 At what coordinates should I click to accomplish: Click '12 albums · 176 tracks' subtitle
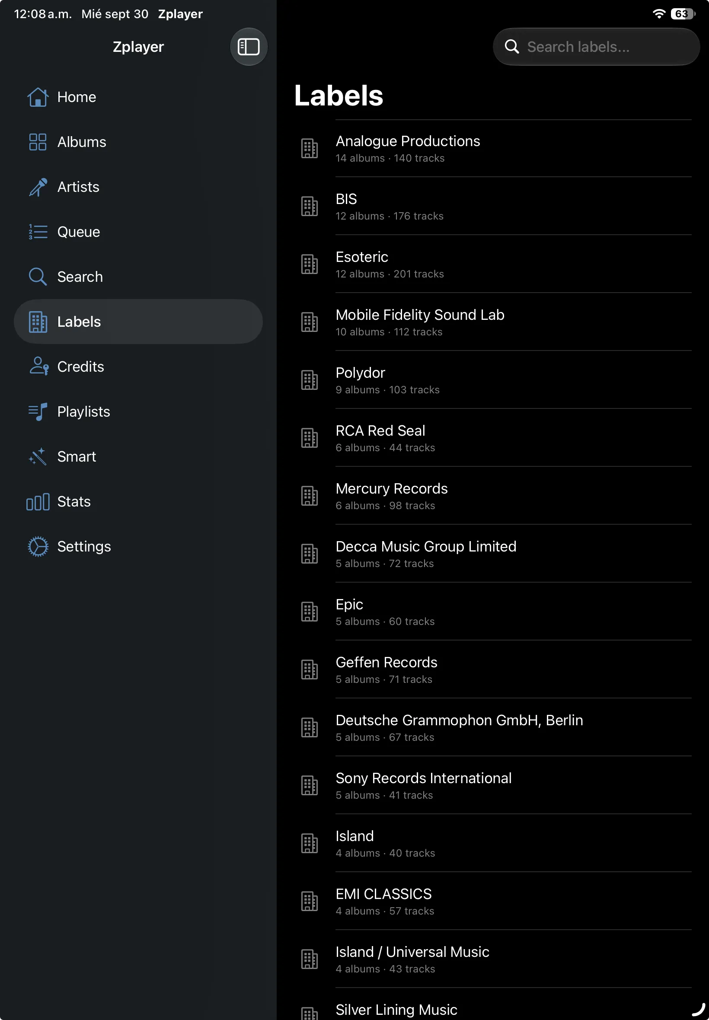click(389, 216)
